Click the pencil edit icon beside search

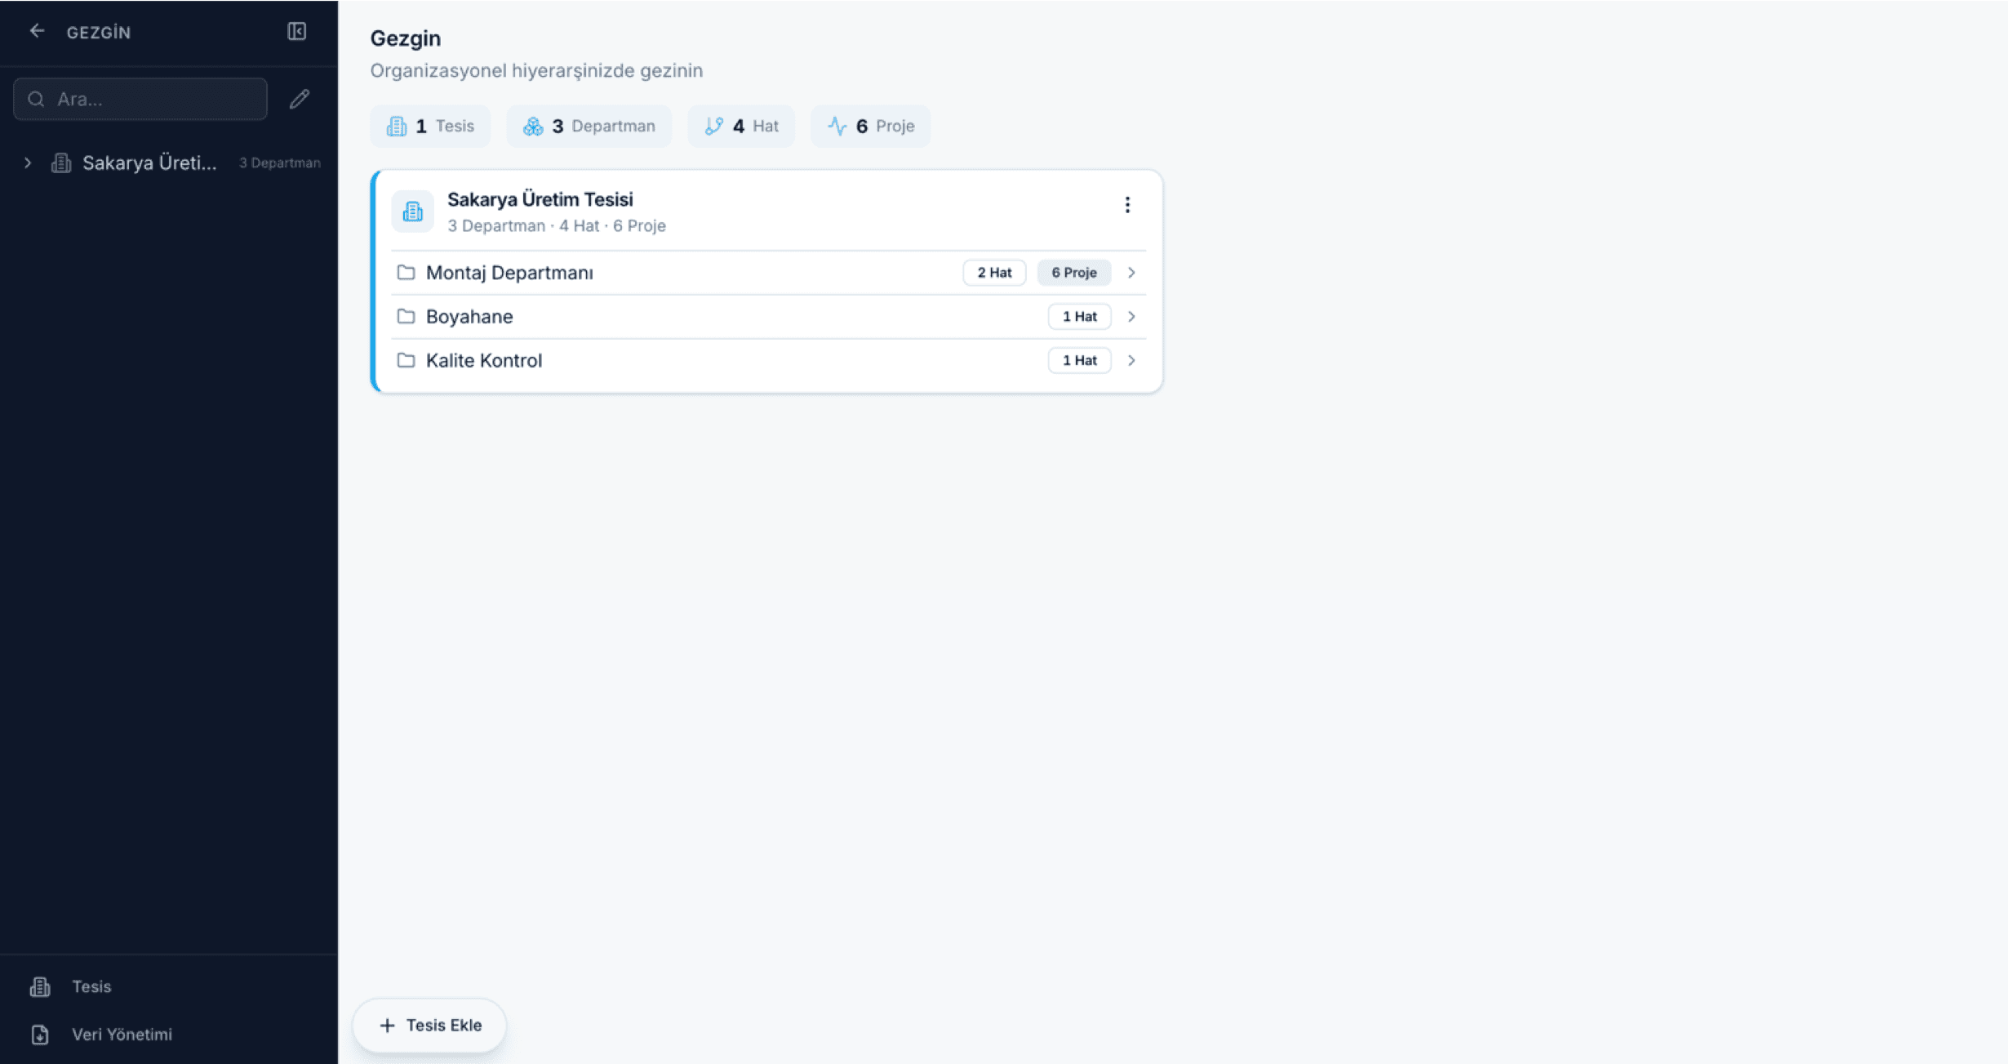pyautogui.click(x=300, y=99)
